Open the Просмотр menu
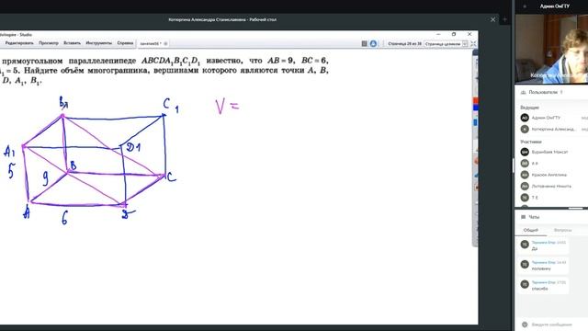 point(49,43)
